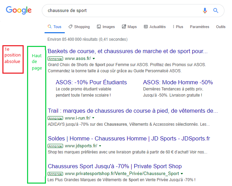Select the Tous tab
The height and width of the screenshot is (186, 232).
coord(54,27)
